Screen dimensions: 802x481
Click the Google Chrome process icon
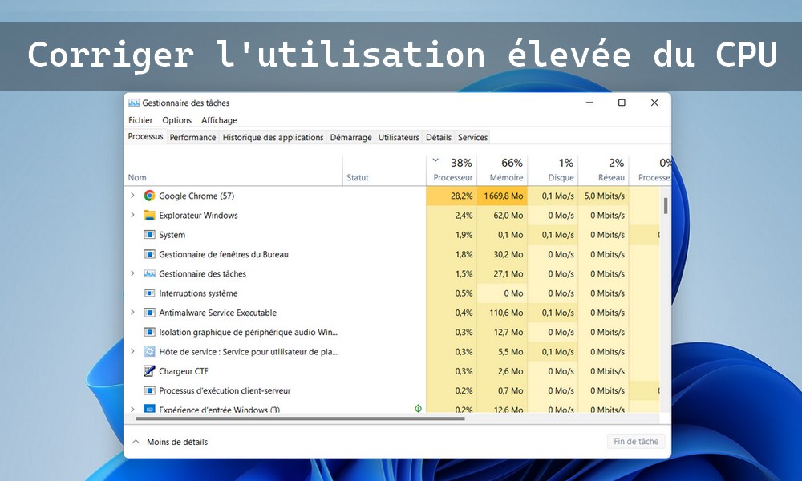149,195
